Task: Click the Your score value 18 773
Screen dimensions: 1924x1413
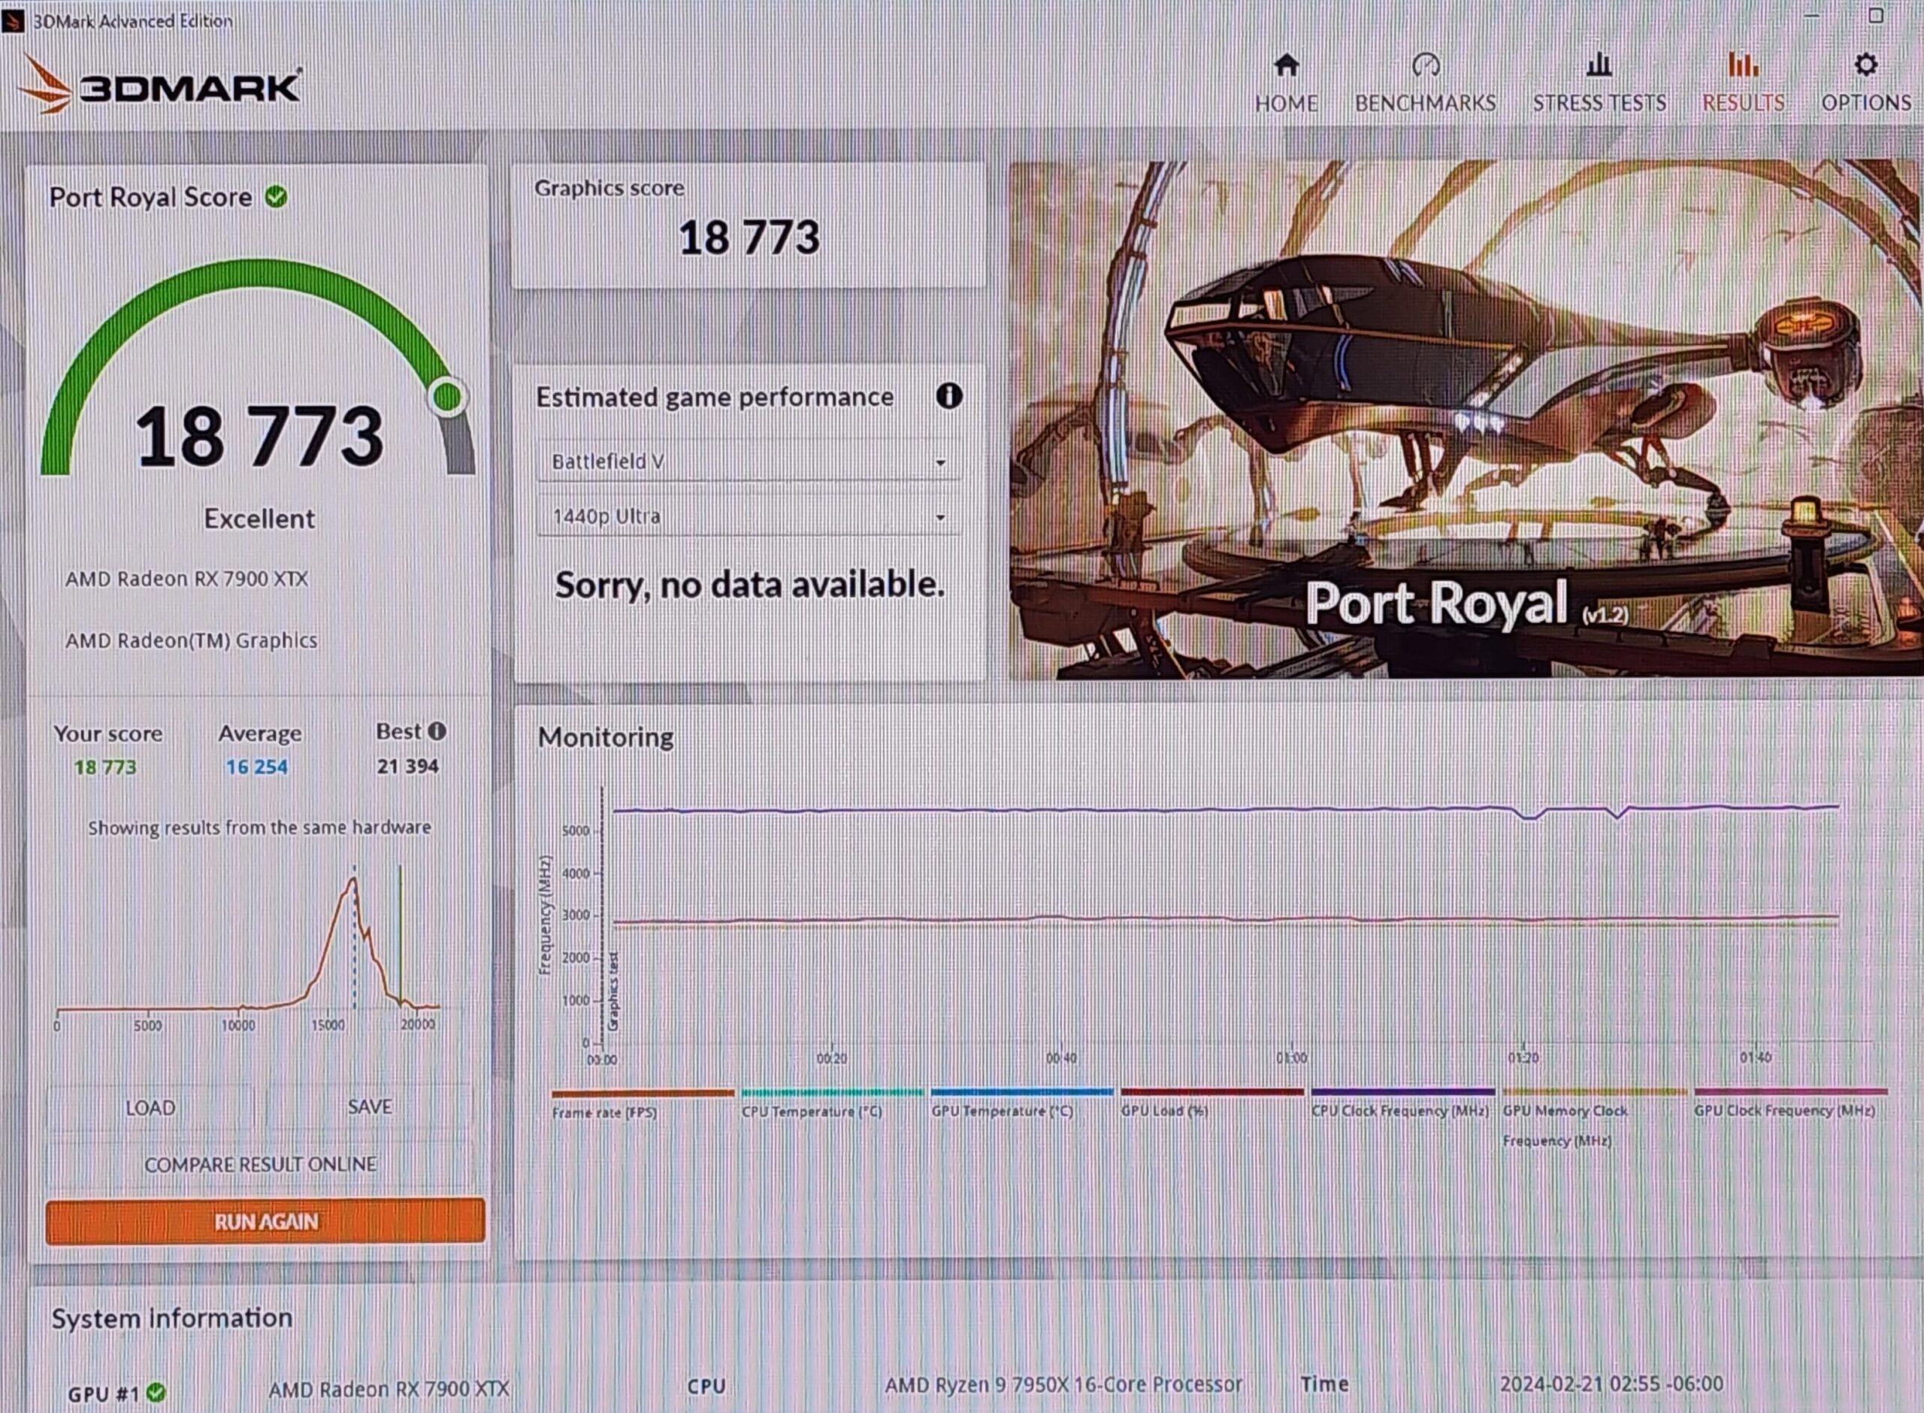Action: tap(104, 767)
